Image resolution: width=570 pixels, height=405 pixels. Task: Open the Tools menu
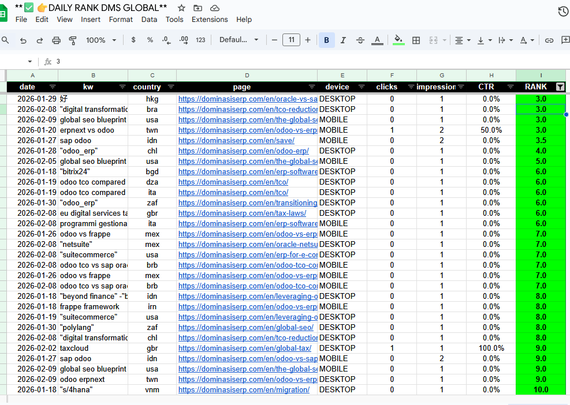(x=174, y=20)
